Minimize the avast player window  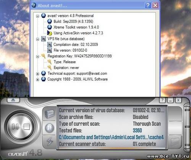point(170,100)
